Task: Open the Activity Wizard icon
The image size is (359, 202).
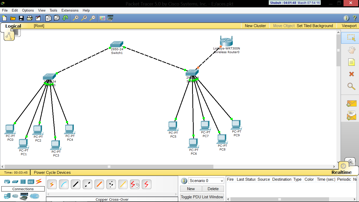Action: 38,18
